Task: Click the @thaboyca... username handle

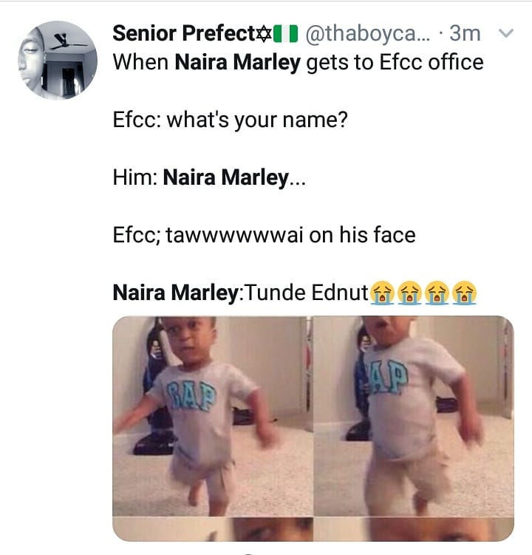Action: click(x=366, y=33)
